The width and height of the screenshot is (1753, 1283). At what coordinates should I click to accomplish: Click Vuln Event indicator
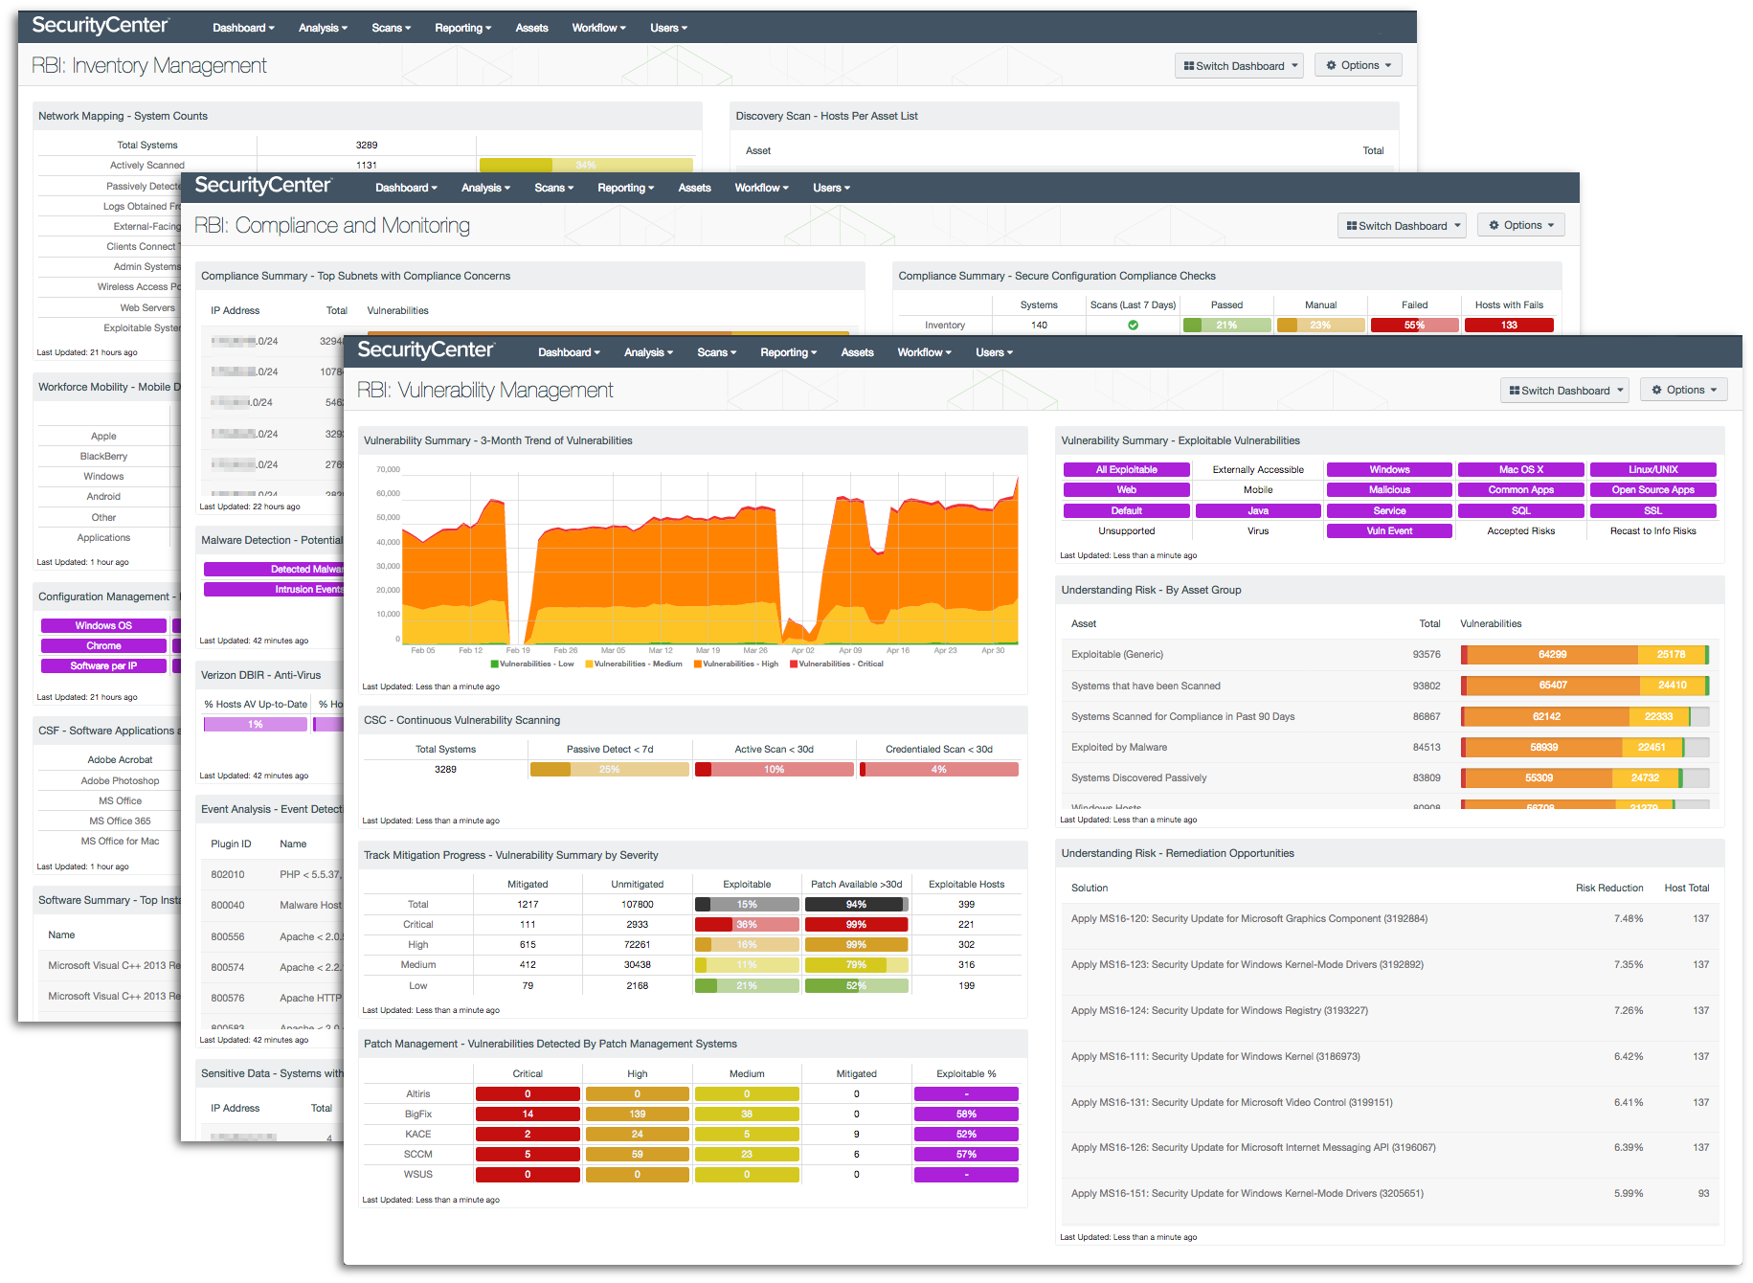(1389, 531)
